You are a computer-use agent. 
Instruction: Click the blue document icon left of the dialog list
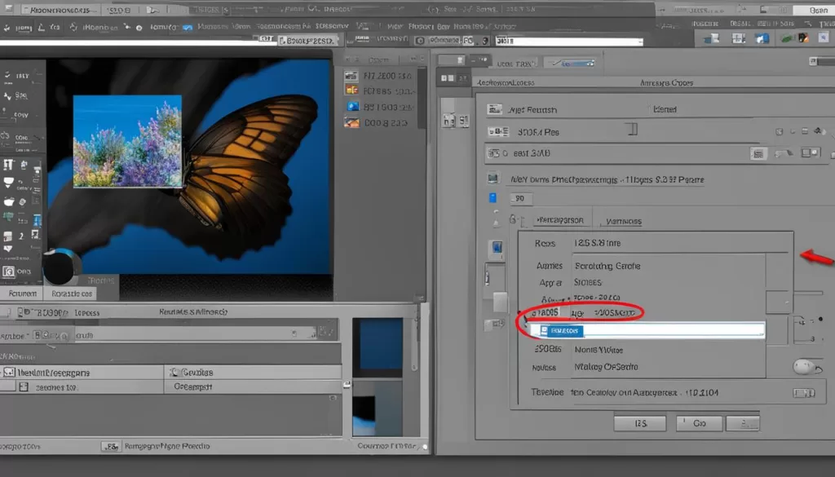pos(497,248)
